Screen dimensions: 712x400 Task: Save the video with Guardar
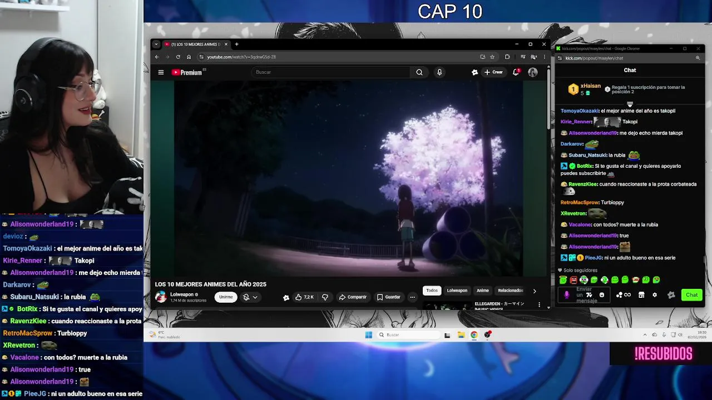pyautogui.click(x=389, y=297)
